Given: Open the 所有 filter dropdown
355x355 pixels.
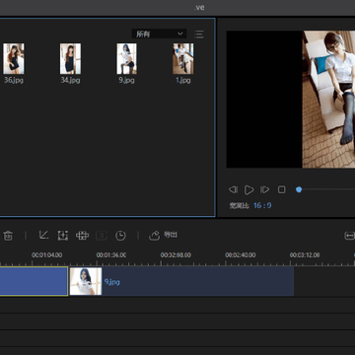Looking at the screenshot, I should tap(159, 34).
